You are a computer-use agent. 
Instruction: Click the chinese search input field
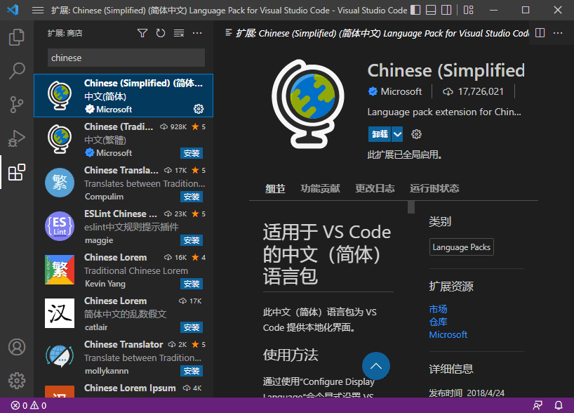click(x=124, y=58)
